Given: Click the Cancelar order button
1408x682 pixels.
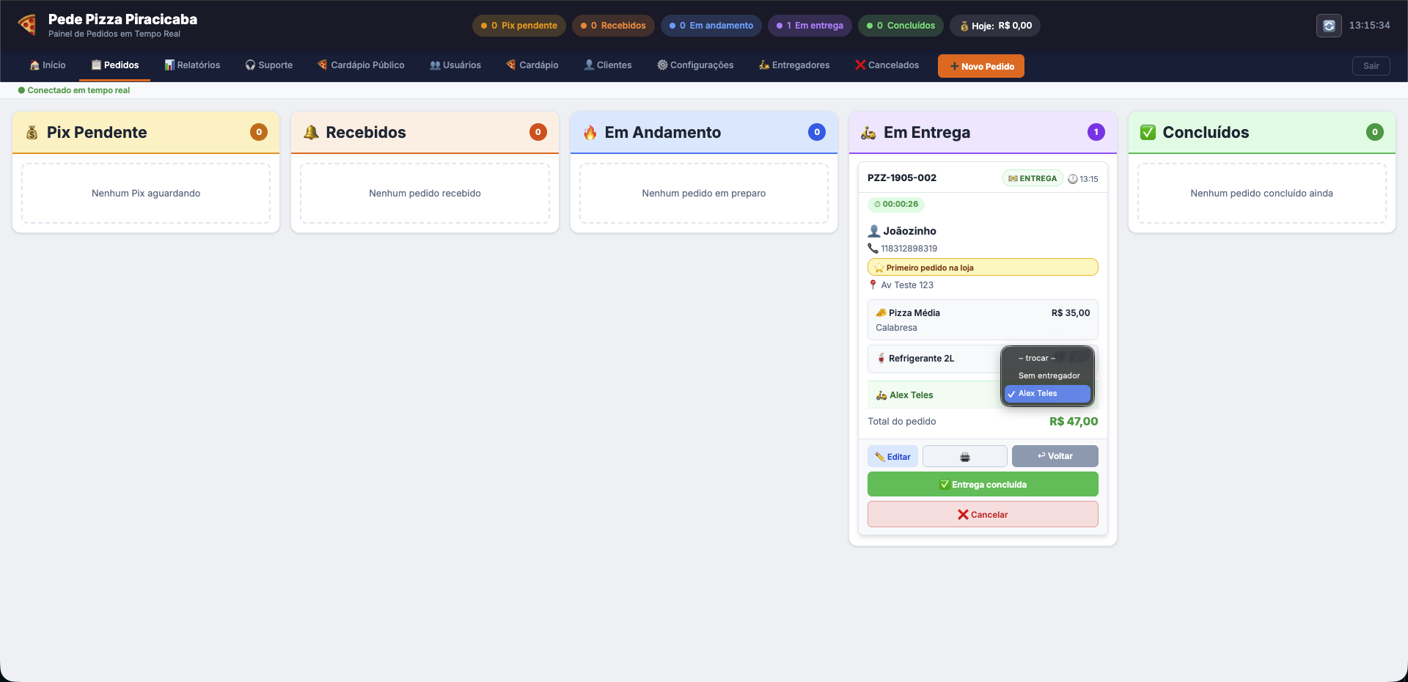Looking at the screenshot, I should pyautogui.click(x=983, y=515).
